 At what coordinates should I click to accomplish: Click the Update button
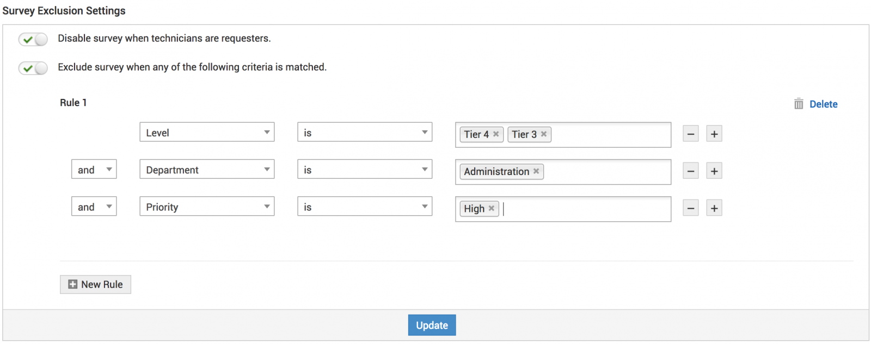(432, 325)
